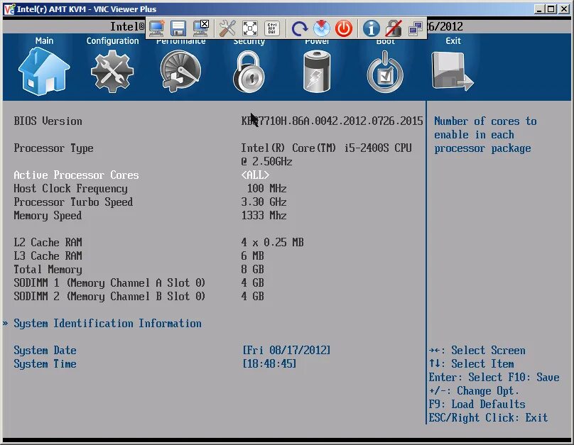Click the Processor Turbo Speed label

click(73, 202)
